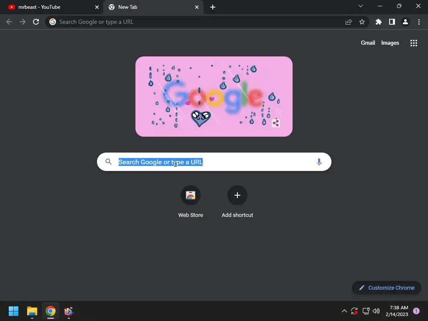Open the Images link
The height and width of the screenshot is (321, 428).
[390, 43]
